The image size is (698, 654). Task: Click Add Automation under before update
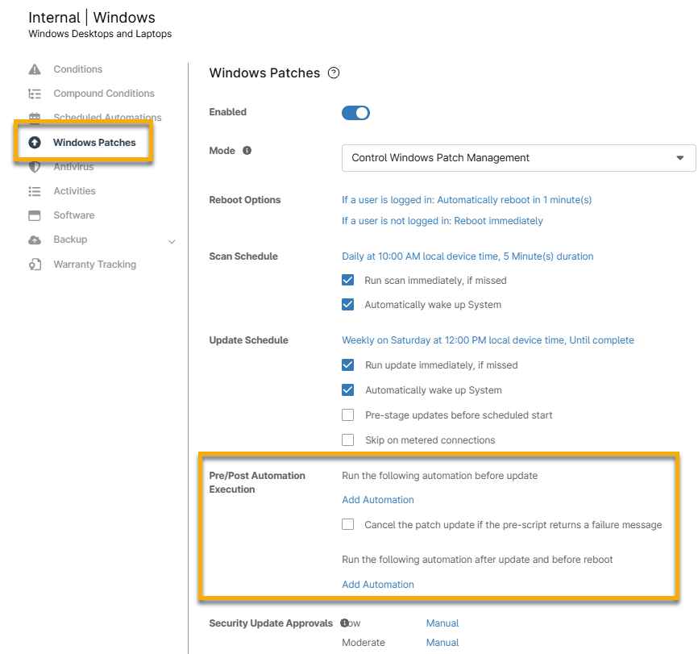tap(378, 500)
